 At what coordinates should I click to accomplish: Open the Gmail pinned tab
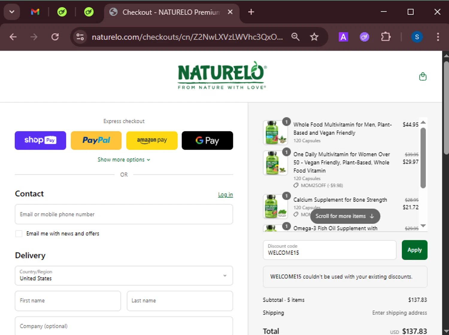35,12
